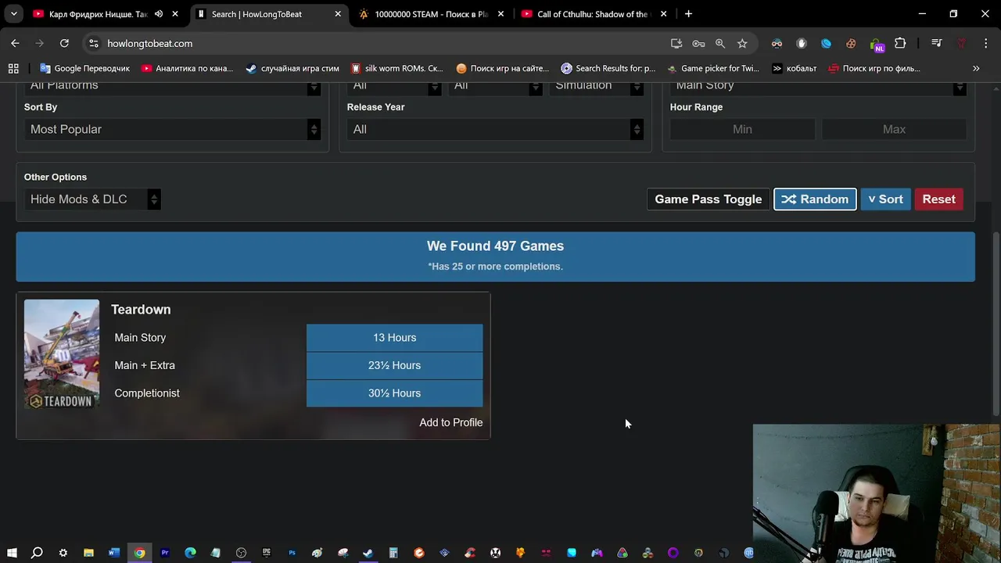Click the Hour Range Min field
This screenshot has width=1001, height=563.
coord(742,129)
